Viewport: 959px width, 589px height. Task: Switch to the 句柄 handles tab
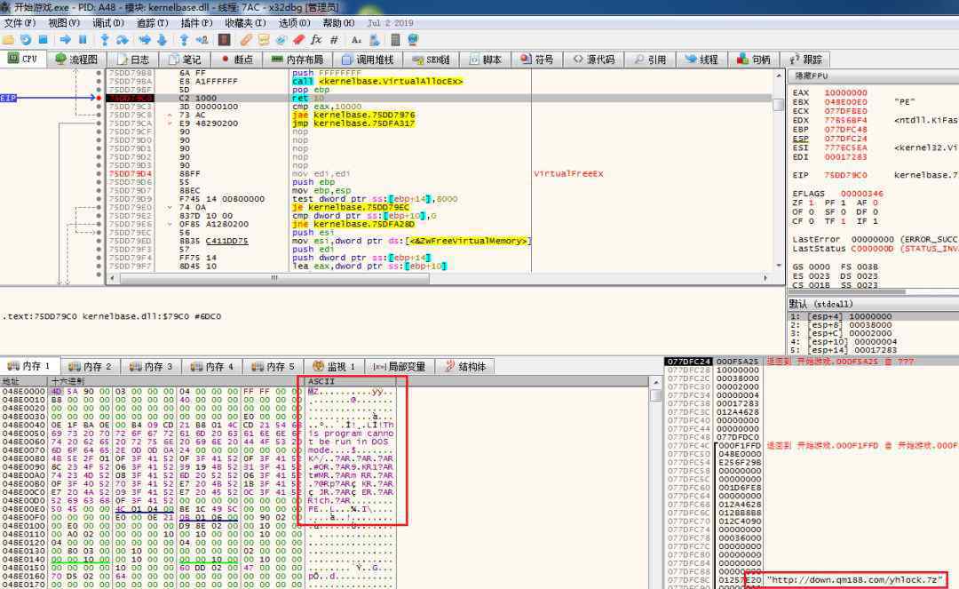754,60
